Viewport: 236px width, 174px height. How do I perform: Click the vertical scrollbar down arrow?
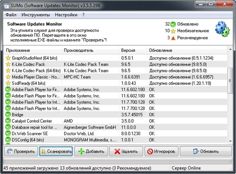[x=230, y=141]
